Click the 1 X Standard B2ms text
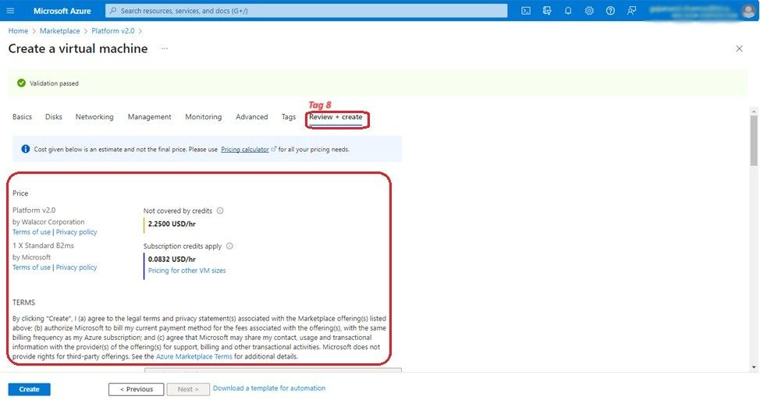The image size is (760, 407). click(43, 246)
